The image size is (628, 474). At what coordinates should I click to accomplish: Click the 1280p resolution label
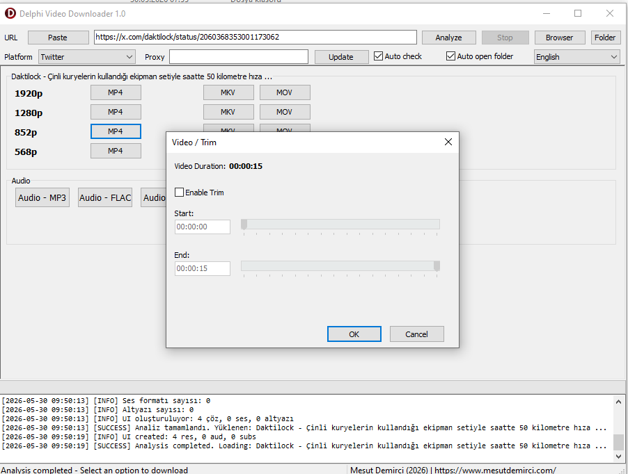click(29, 113)
